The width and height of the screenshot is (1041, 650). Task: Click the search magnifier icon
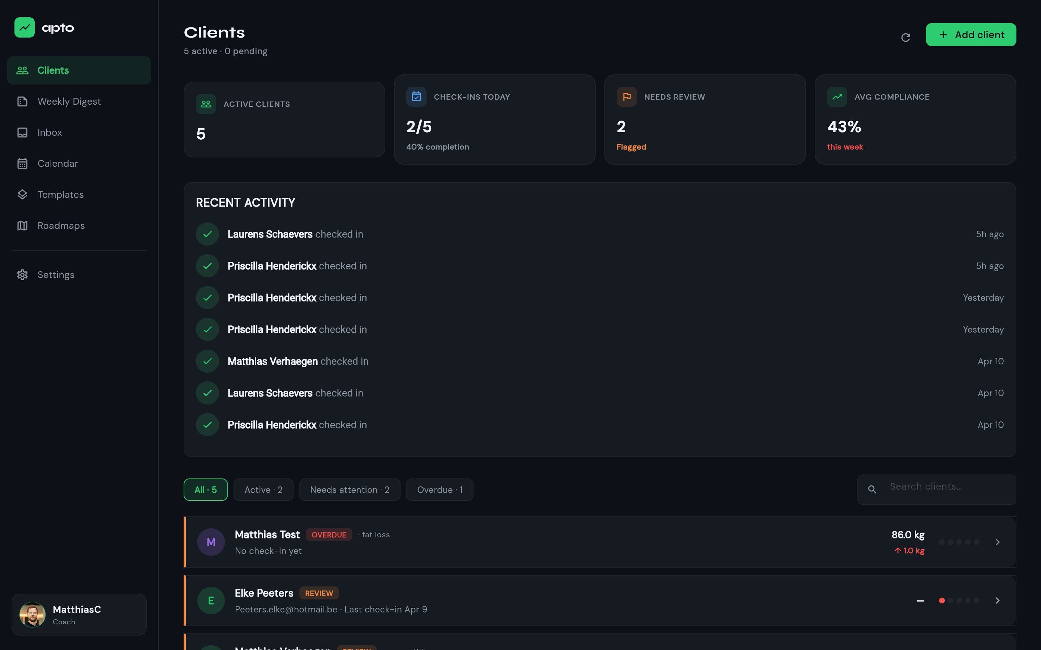(872, 490)
